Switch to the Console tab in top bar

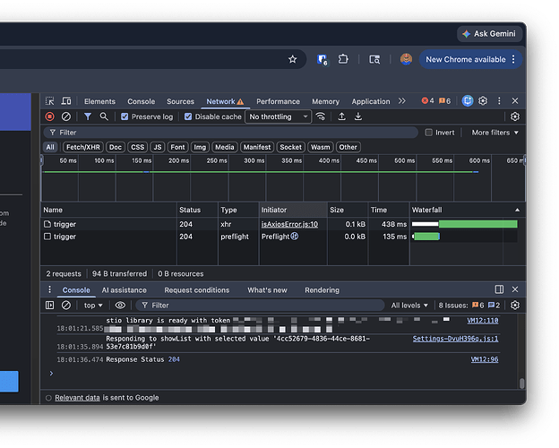coord(142,101)
